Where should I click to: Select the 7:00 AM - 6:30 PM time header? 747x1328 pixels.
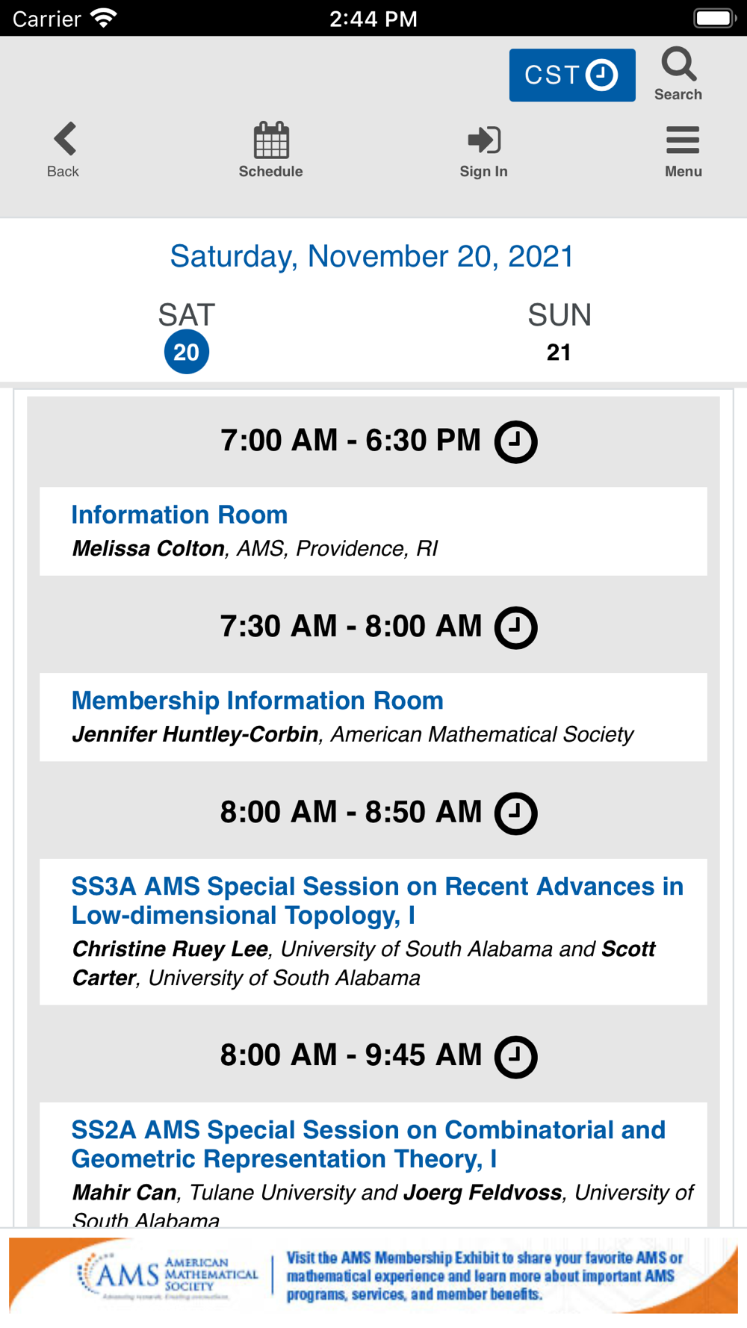coord(351,441)
